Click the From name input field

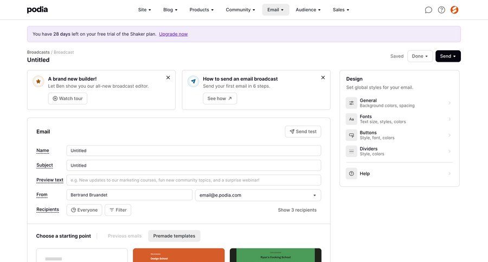[129, 195]
